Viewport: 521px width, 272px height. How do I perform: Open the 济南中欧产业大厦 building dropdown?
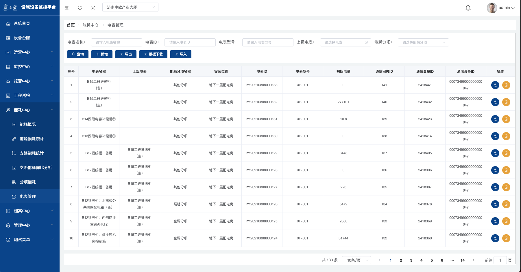pyautogui.click(x=130, y=7)
